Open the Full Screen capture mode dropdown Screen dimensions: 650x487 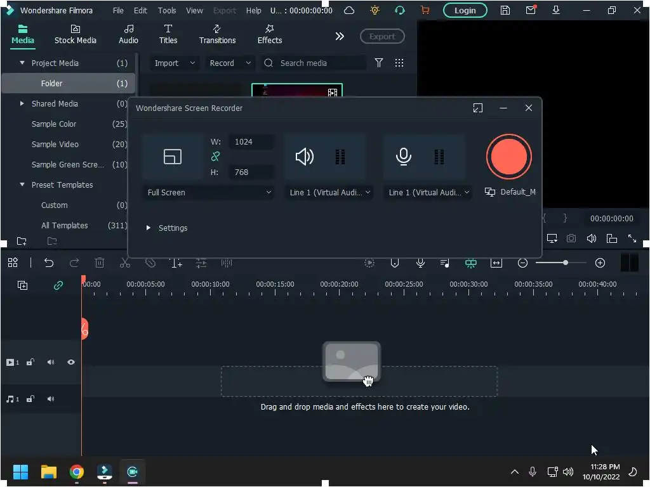tap(208, 192)
